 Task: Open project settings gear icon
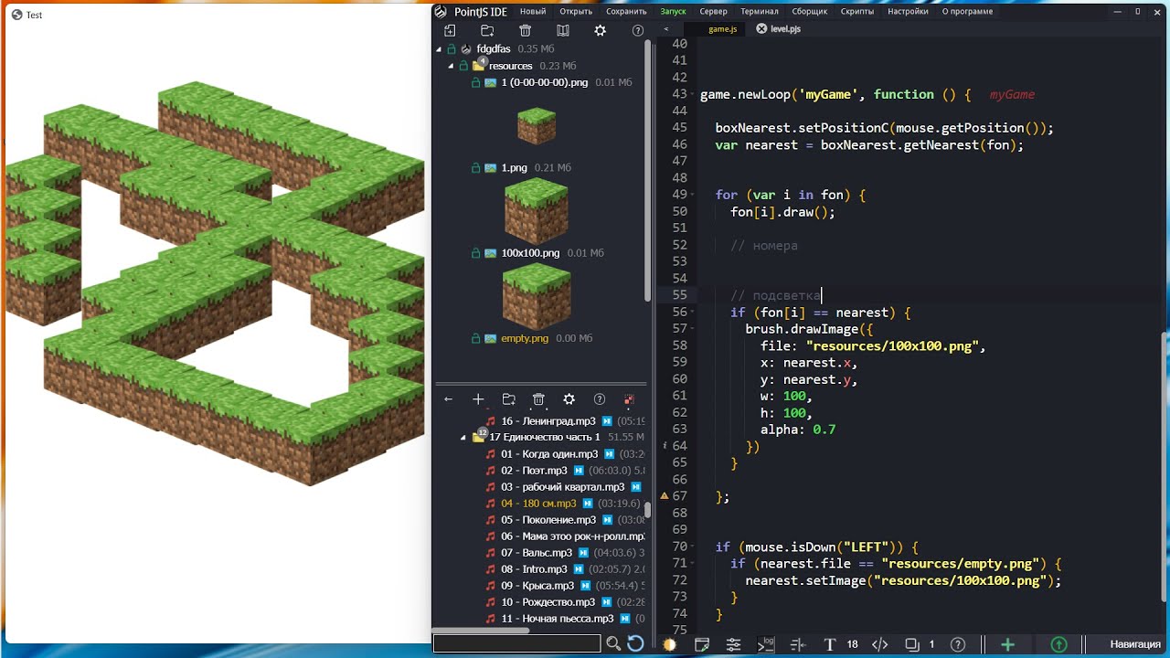pyautogui.click(x=600, y=30)
